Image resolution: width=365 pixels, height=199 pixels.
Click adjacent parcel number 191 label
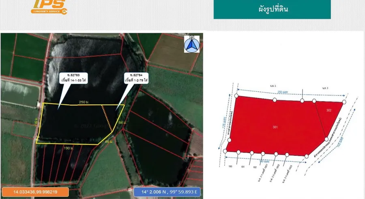click(243, 167)
